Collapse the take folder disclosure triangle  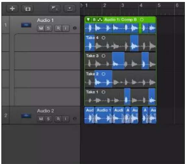point(88,20)
